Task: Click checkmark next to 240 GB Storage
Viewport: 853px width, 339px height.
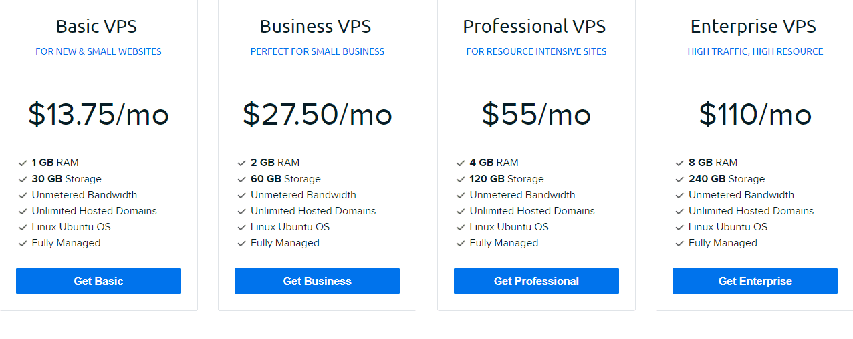Action: pos(680,179)
